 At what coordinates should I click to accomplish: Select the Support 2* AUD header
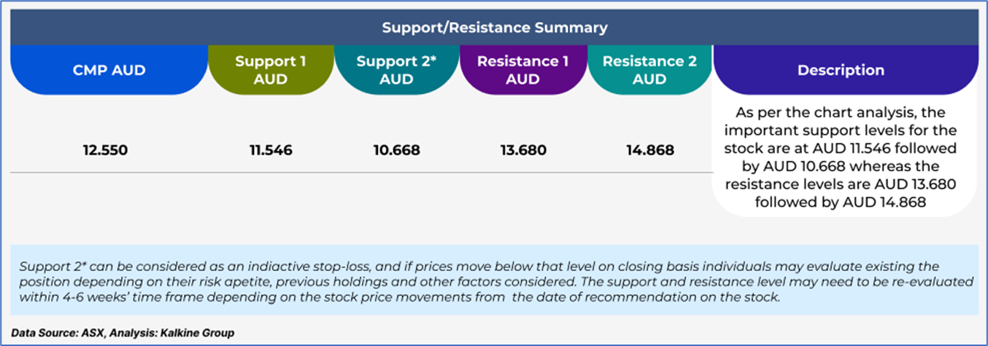pyautogui.click(x=396, y=70)
